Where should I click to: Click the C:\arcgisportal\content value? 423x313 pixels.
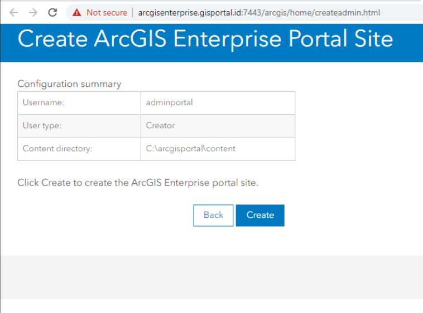click(191, 149)
